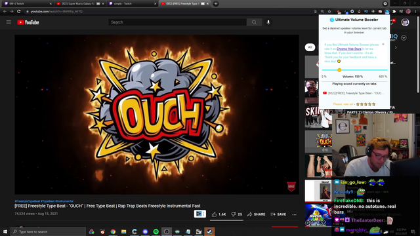
Task: Switch to the simply - Twitch tab
Action: coord(131,4)
